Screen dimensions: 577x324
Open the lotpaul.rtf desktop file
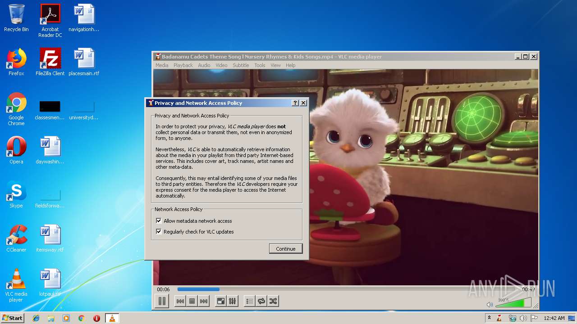[50, 283]
